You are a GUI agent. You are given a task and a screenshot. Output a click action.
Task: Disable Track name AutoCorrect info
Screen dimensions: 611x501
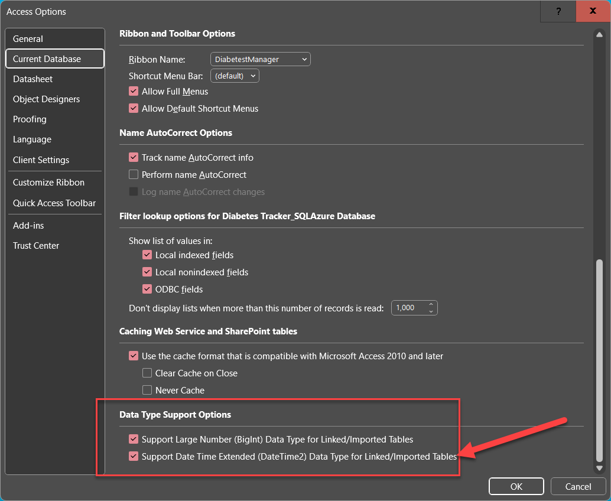pyautogui.click(x=134, y=158)
